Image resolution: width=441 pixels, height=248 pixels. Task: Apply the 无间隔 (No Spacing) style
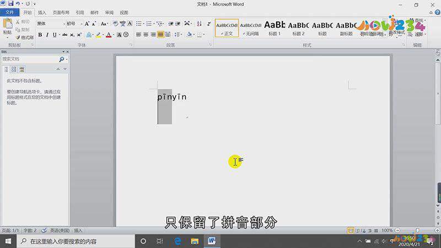coord(251,28)
